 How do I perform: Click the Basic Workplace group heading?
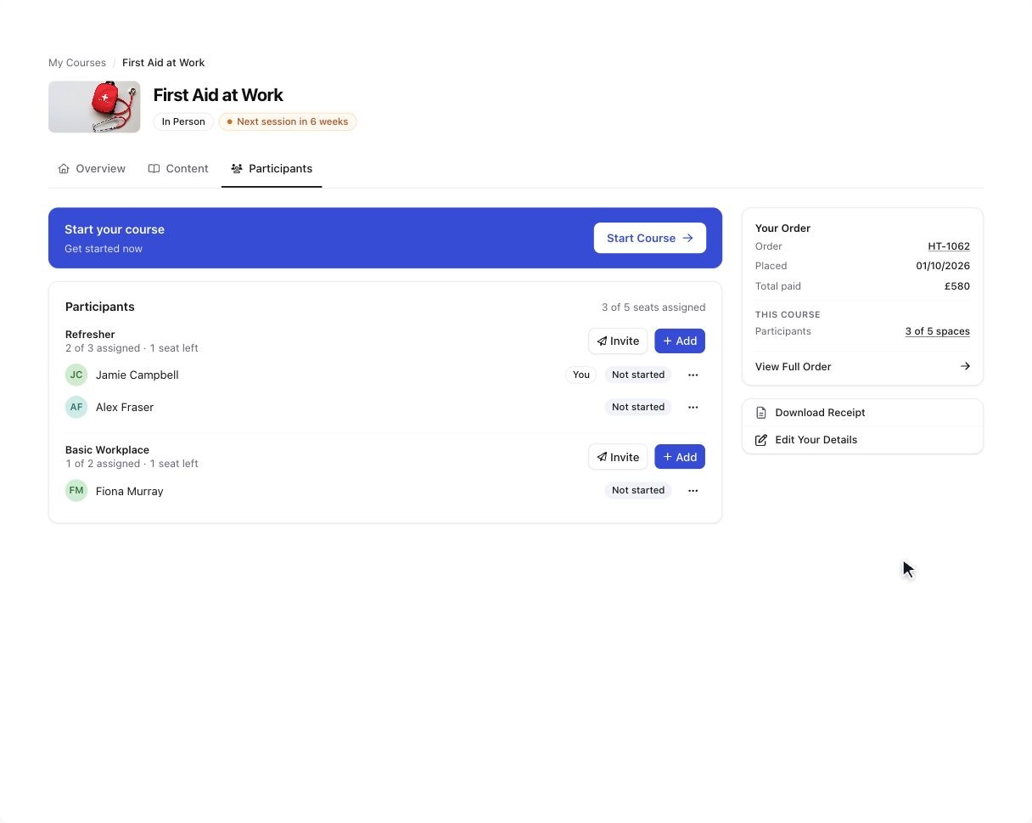[x=107, y=450]
